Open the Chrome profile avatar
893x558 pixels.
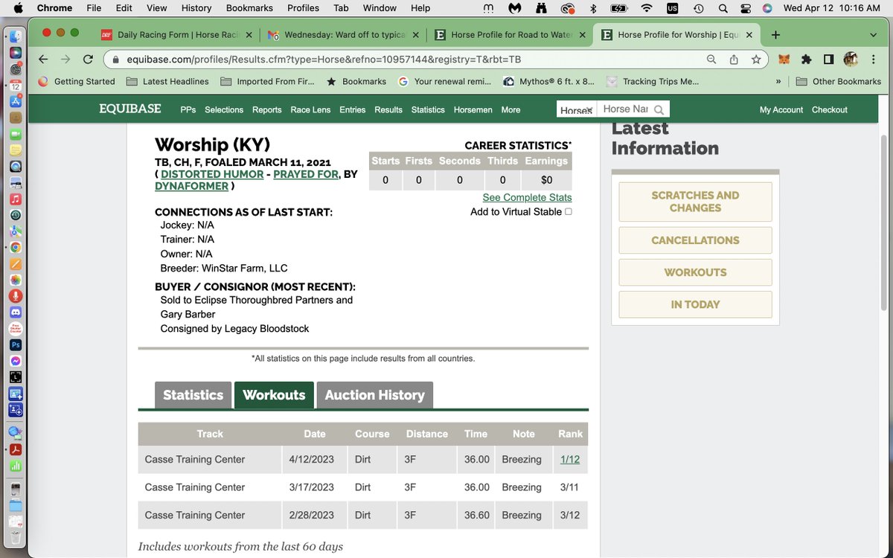click(x=851, y=60)
